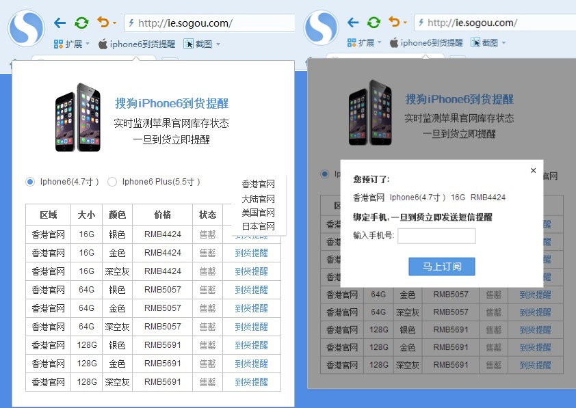Screen dimensions: 576x408
Task: Go back in the right browser window
Action: point(353,23)
